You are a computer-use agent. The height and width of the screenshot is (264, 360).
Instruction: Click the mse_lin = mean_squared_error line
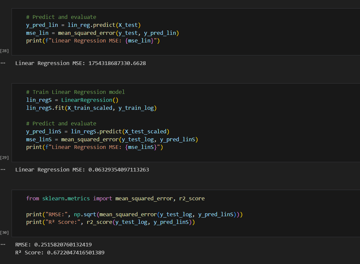(102, 33)
